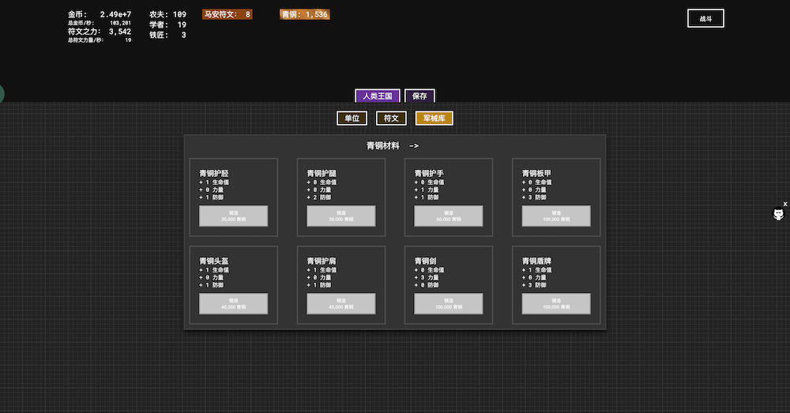This screenshot has height=413, width=790.
Task: Open the 人类王国 tab
Action: 378,96
